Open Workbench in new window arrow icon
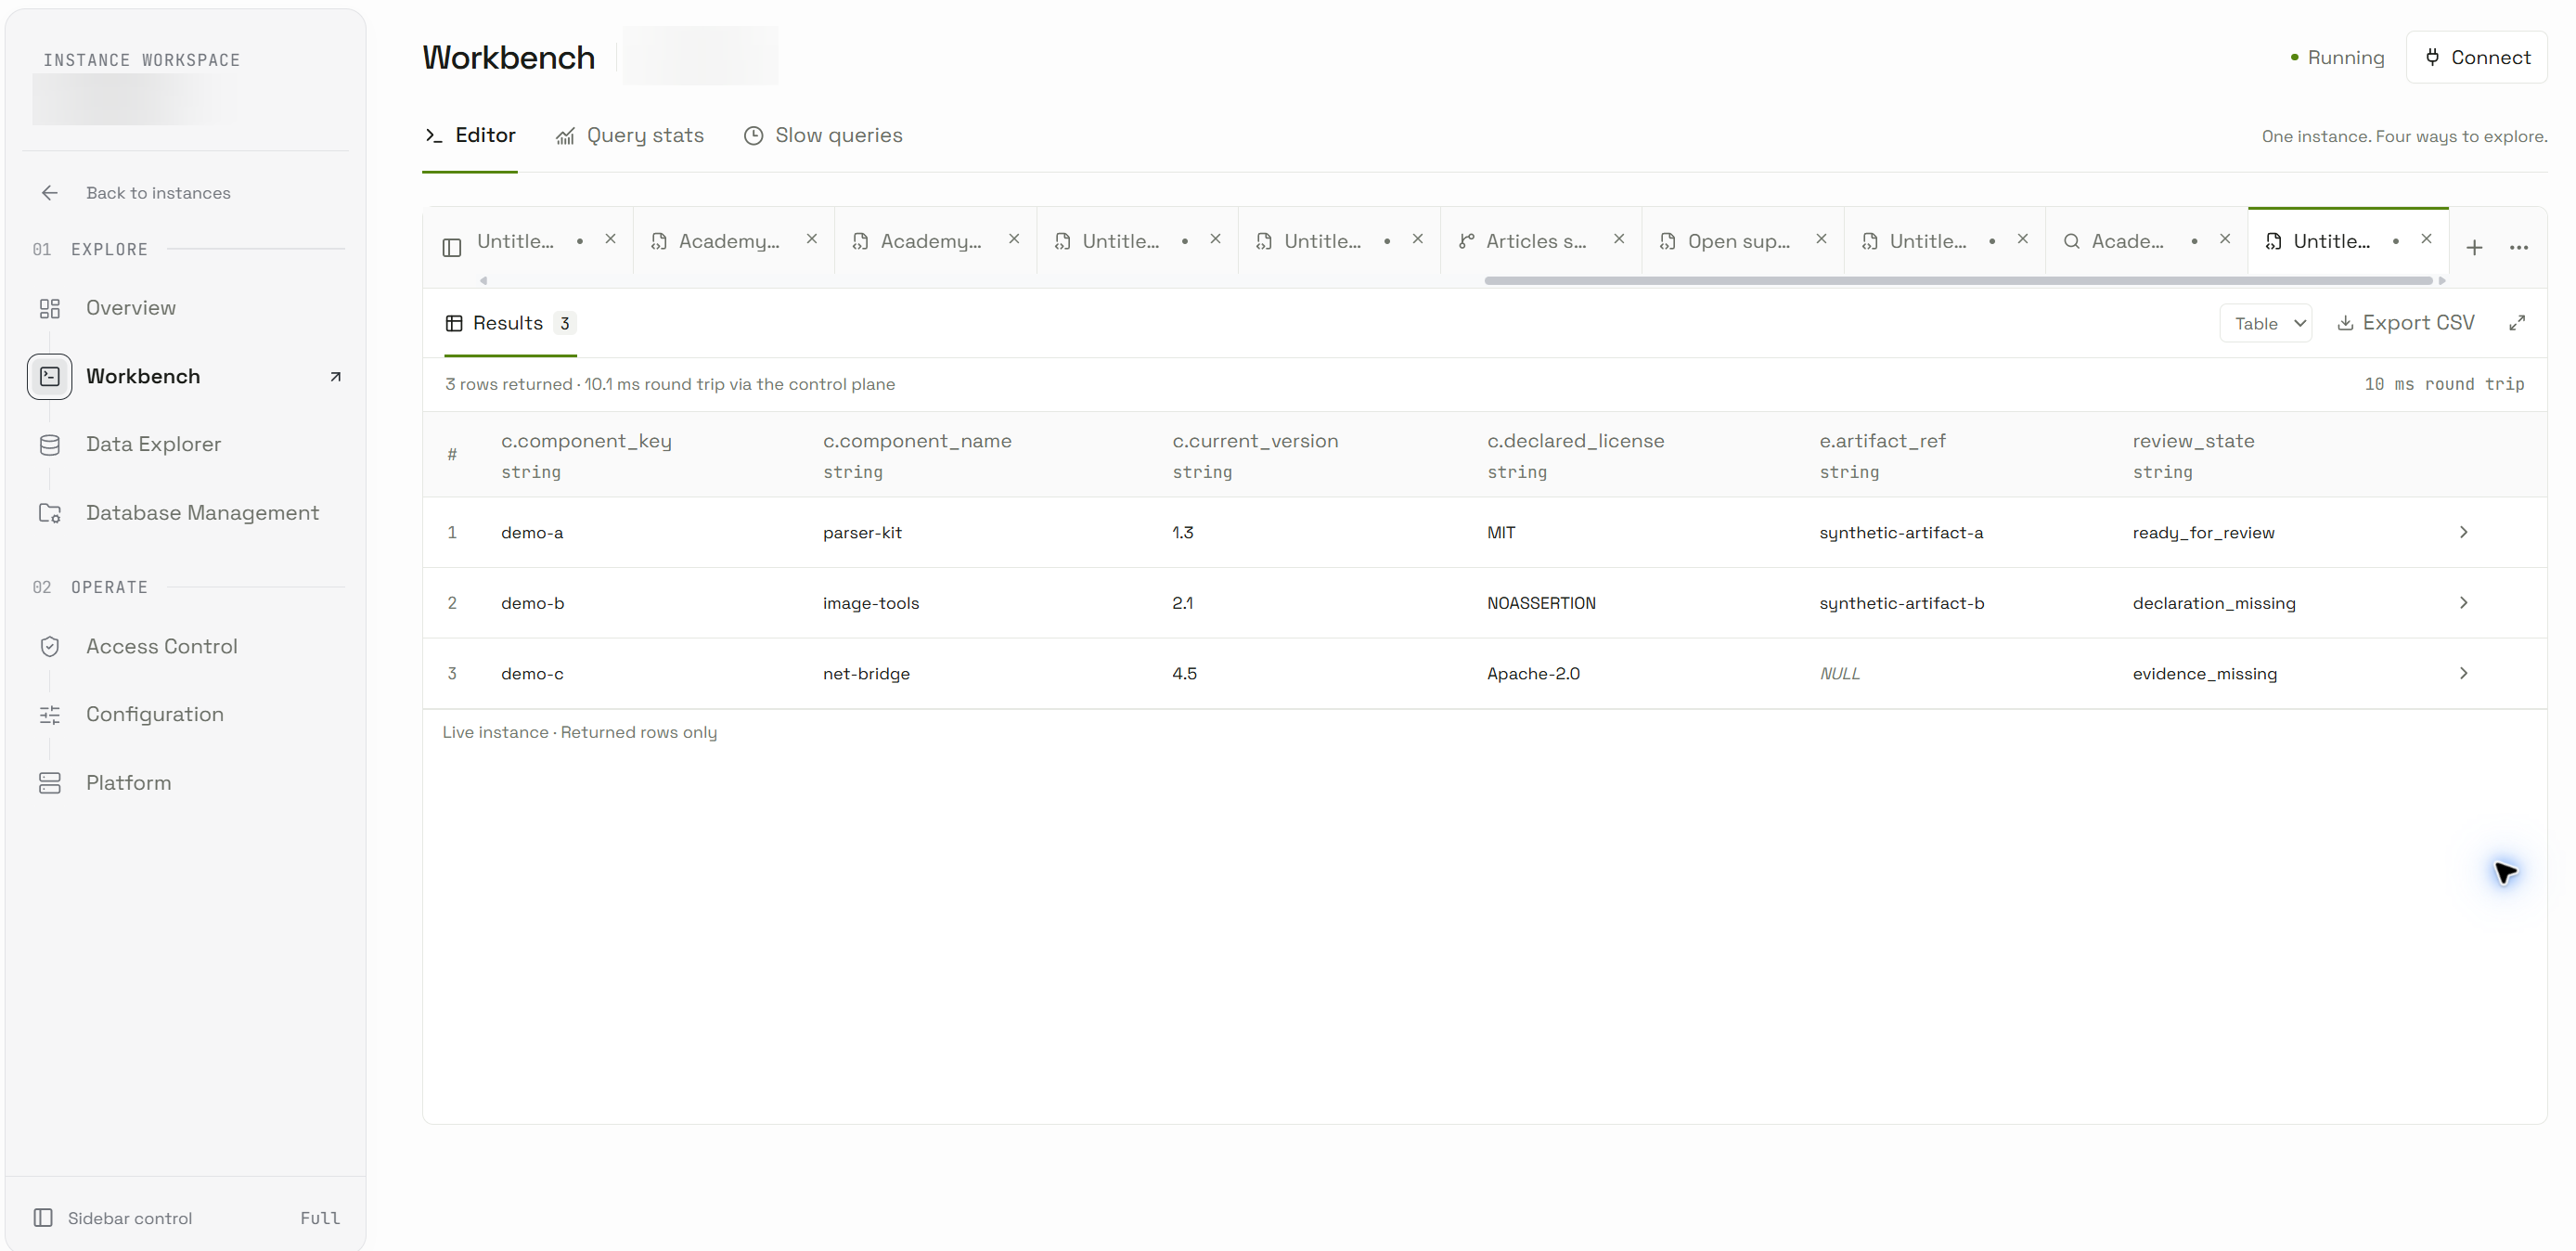This screenshot has height=1251, width=2576. tap(336, 377)
